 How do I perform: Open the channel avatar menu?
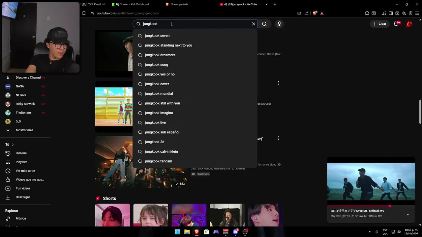(409, 24)
